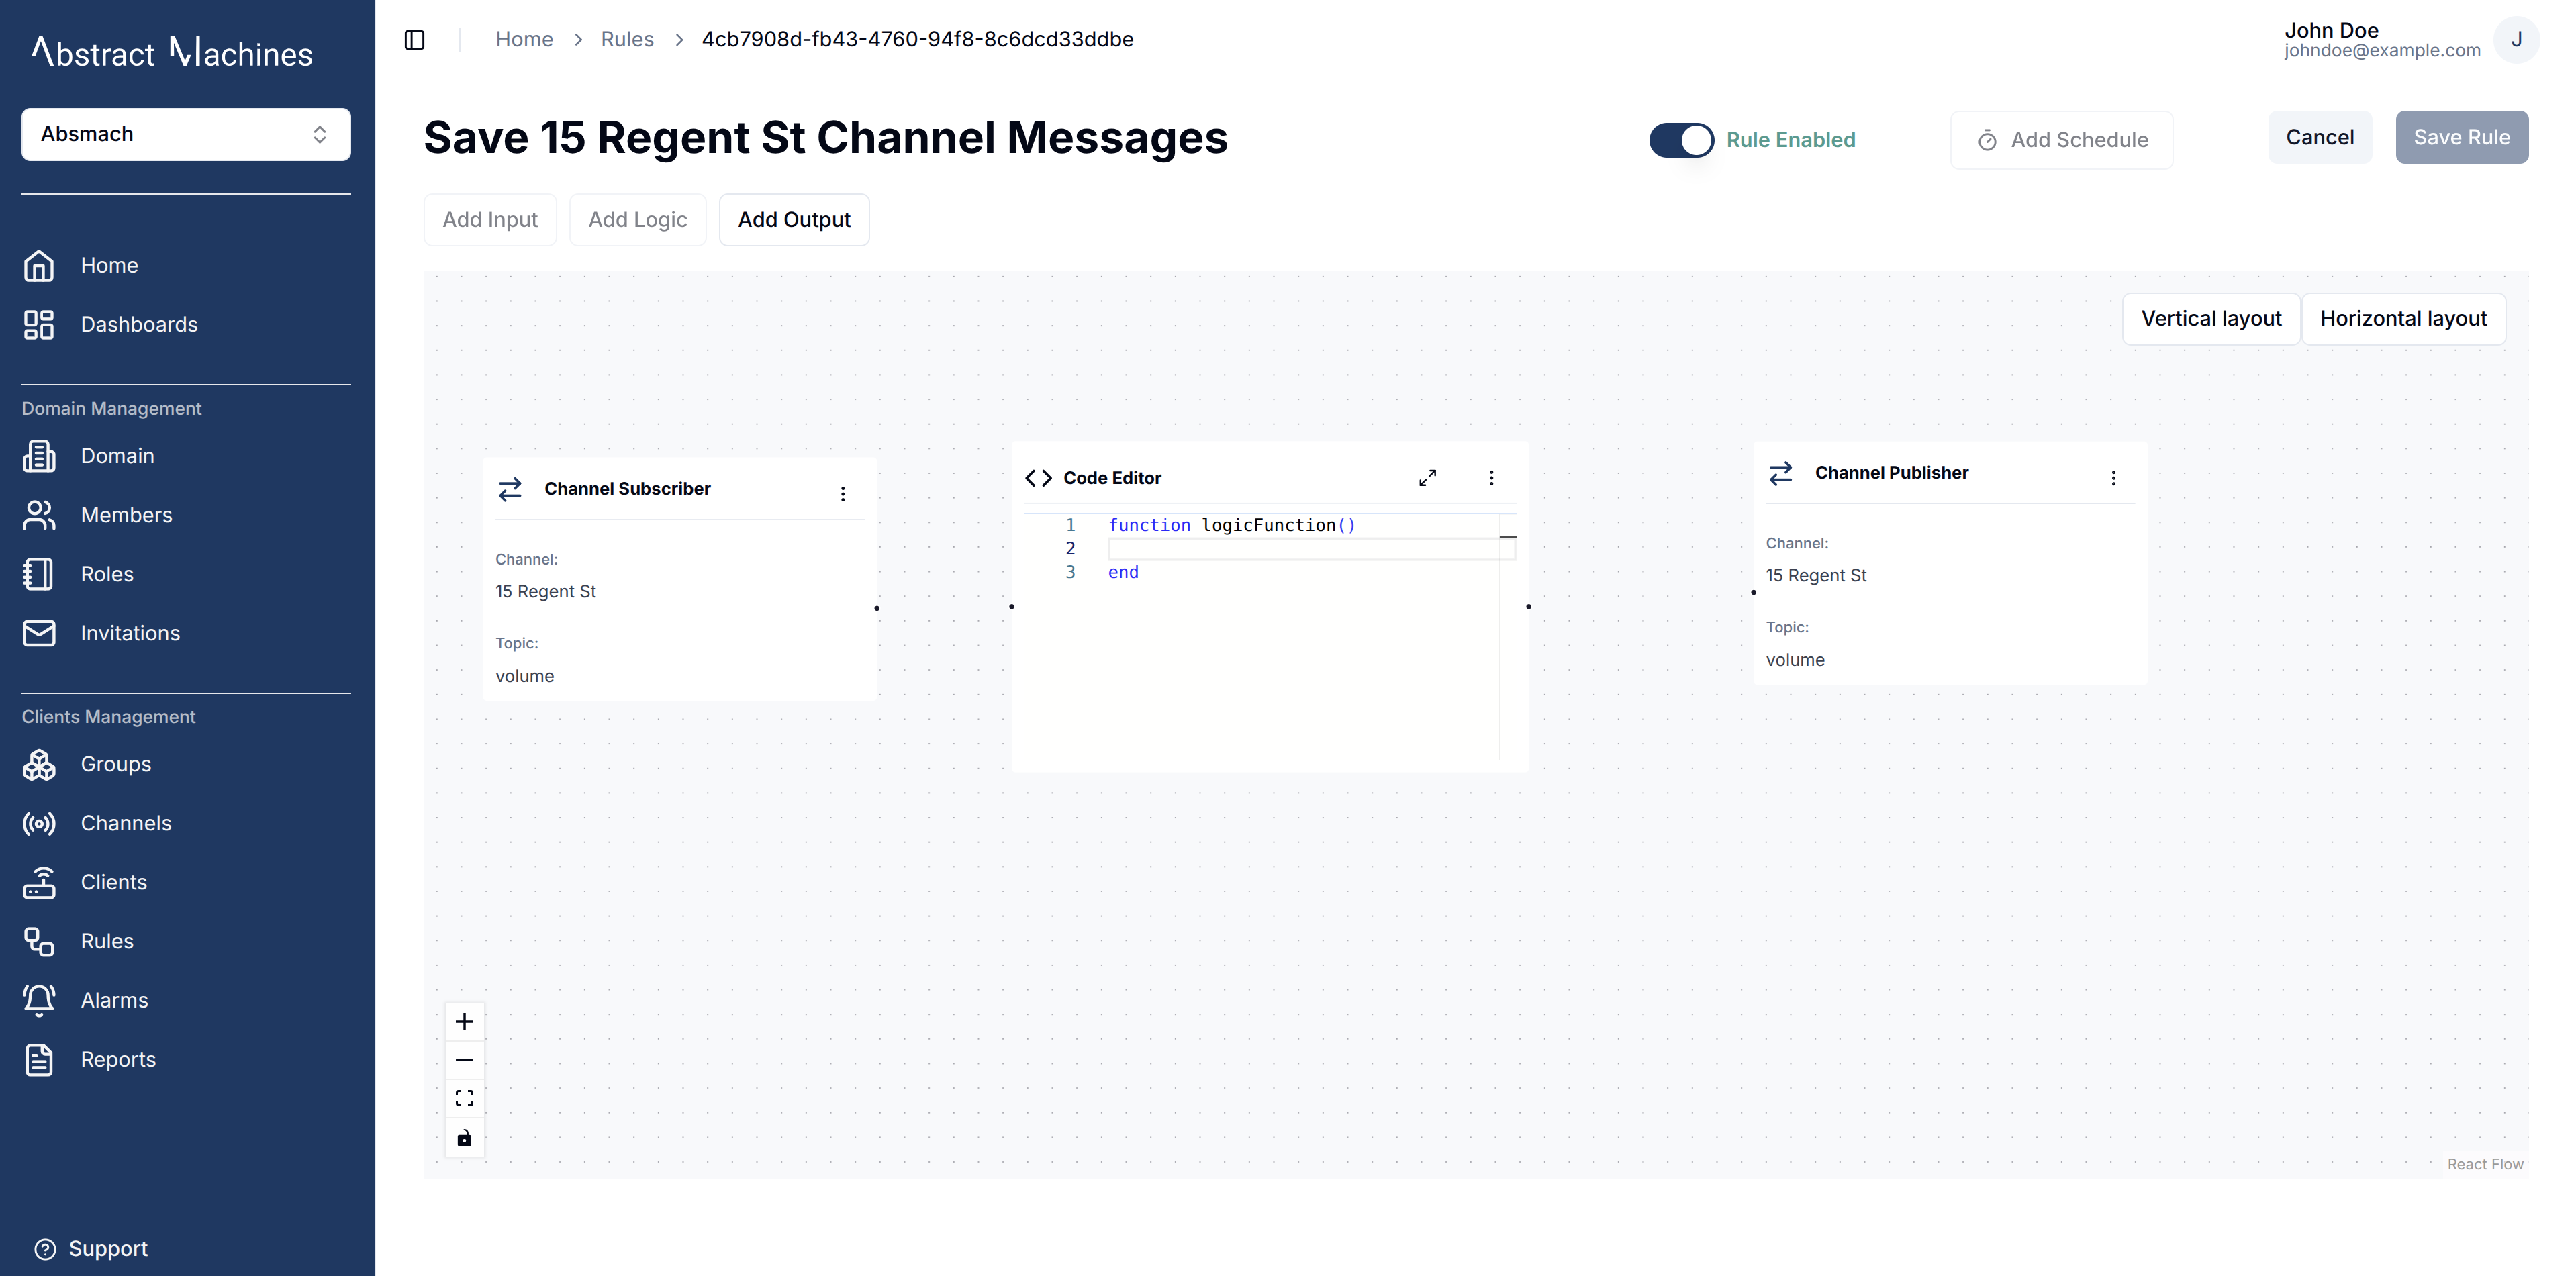Click '15 Regent St' in Channel Publisher

[x=1815, y=575]
